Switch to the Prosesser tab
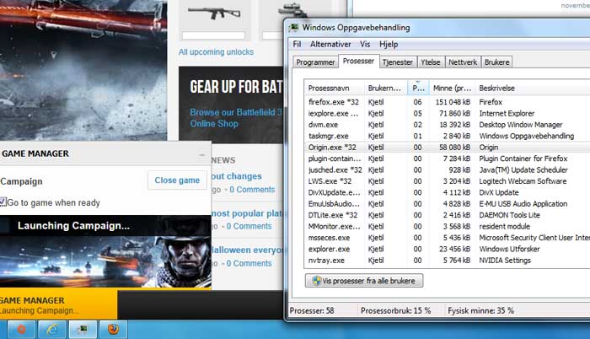 point(358,61)
